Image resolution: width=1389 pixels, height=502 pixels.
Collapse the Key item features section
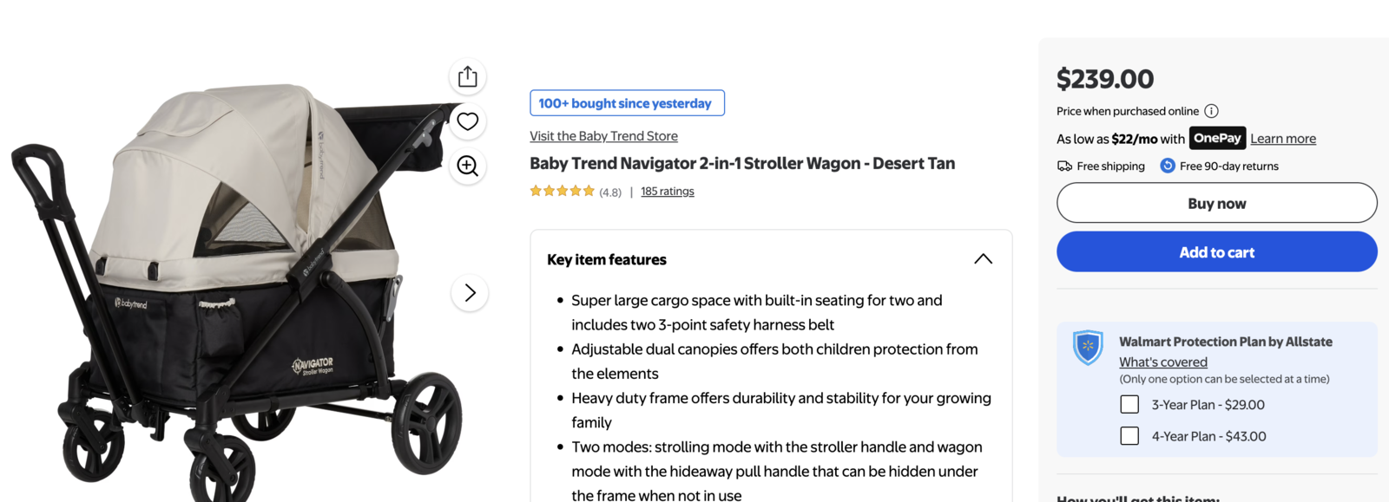[x=983, y=259]
